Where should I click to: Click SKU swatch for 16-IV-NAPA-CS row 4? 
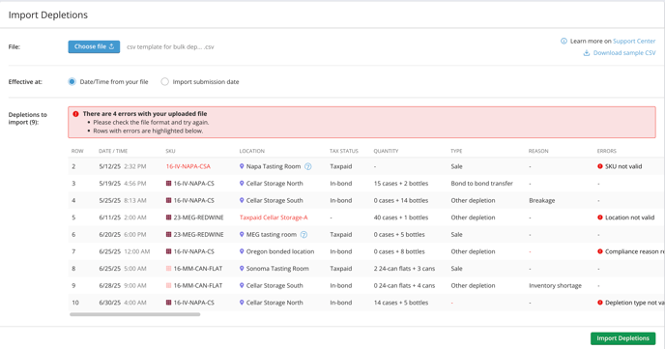(x=169, y=200)
